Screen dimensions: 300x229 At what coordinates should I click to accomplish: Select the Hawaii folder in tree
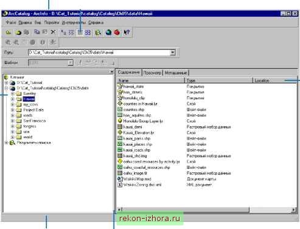point(29,99)
